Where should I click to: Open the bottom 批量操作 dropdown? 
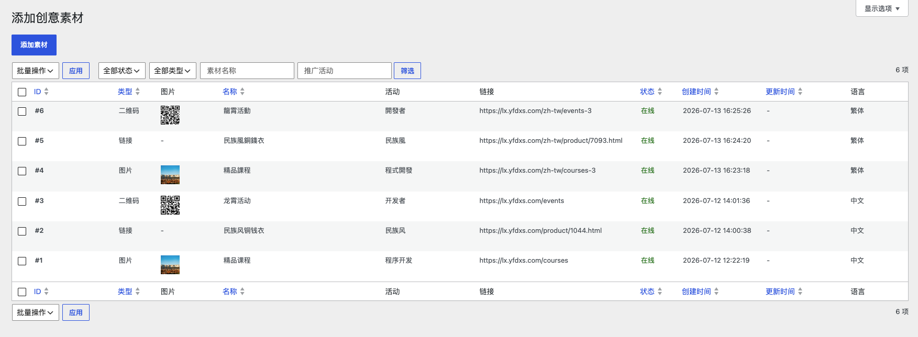click(x=36, y=312)
